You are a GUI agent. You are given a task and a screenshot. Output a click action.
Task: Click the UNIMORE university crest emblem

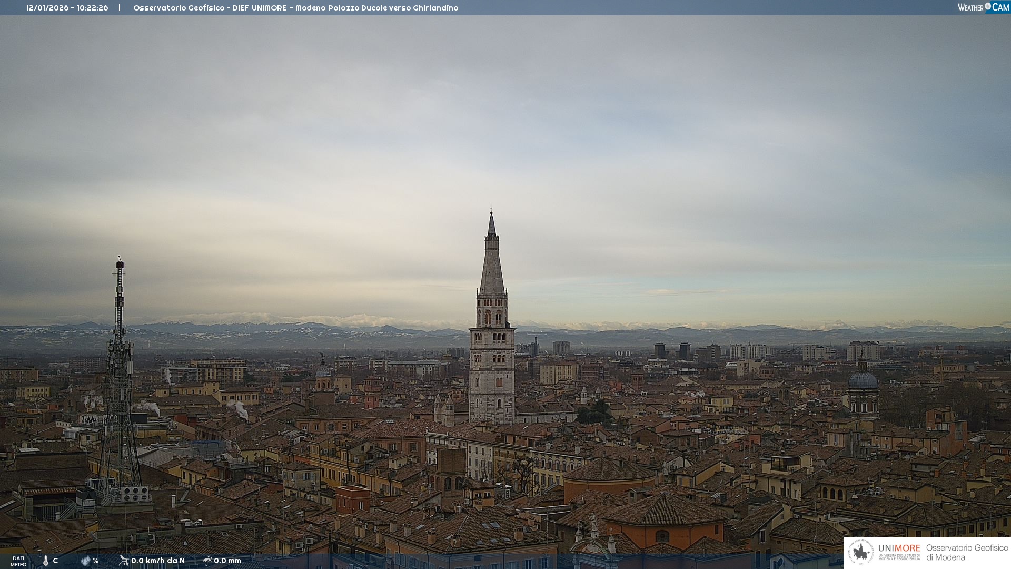[861, 553]
